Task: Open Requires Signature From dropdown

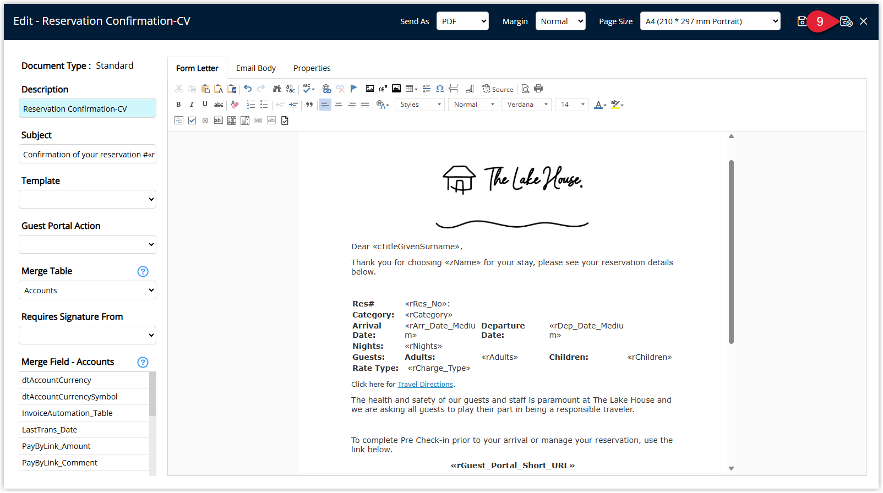Action: pyautogui.click(x=88, y=335)
